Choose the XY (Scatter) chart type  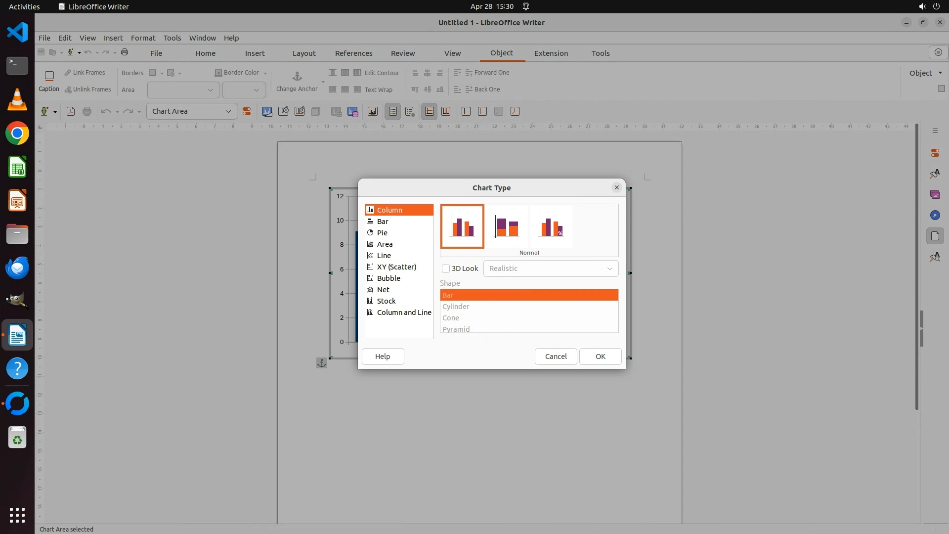(396, 267)
